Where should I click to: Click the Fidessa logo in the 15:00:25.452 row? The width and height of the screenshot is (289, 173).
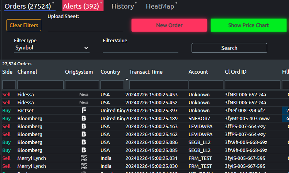click(84, 102)
